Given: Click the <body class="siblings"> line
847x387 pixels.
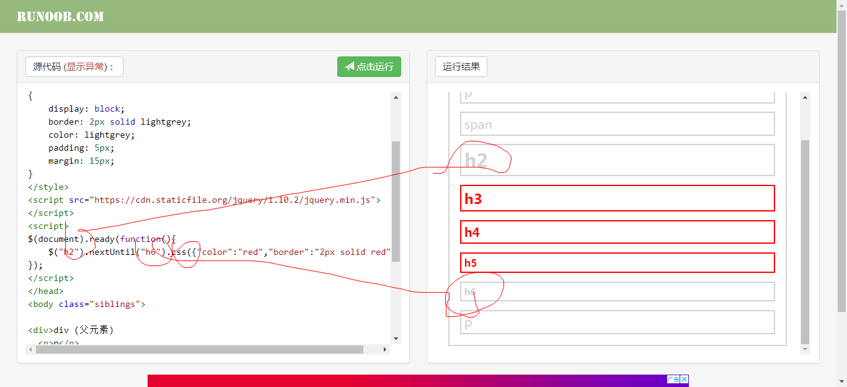Looking at the screenshot, I should 87,304.
